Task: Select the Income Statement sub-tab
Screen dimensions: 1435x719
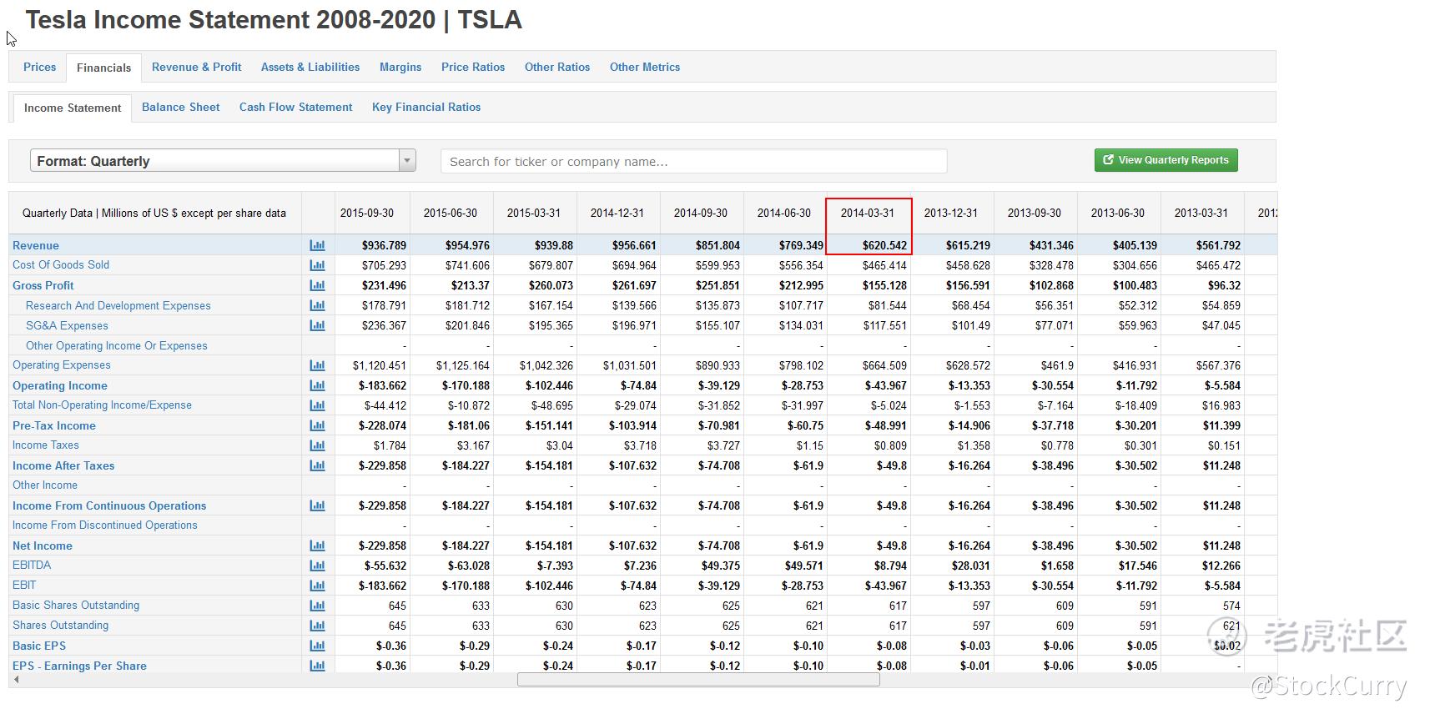Action: [x=73, y=108]
